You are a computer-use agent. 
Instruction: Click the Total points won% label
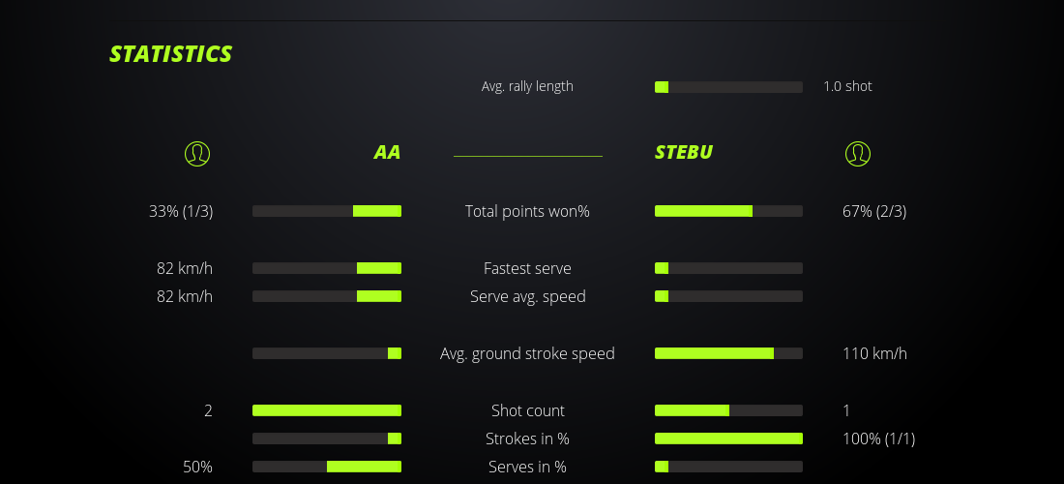527,211
